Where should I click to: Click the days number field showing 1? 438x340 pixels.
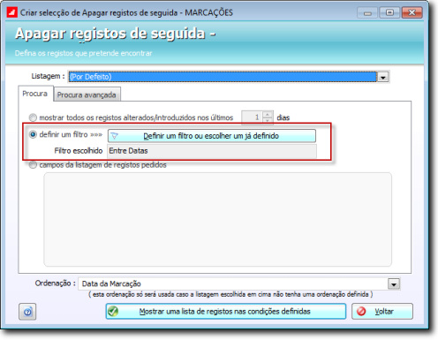point(252,117)
